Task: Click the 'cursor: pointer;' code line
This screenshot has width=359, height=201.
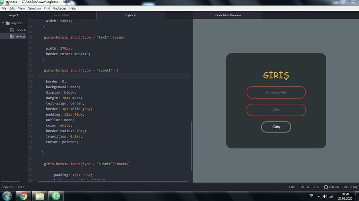Action: [x=62, y=142]
